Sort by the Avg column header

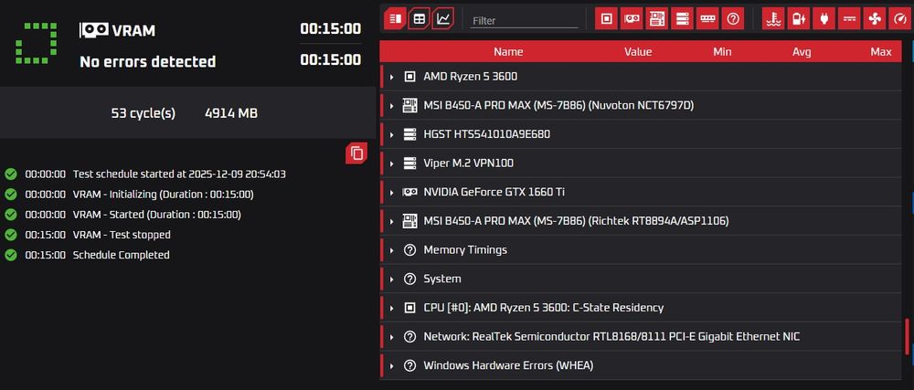click(802, 52)
